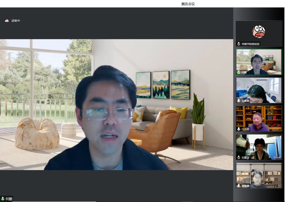The height and width of the screenshot is (202, 285).
Task: Click muted microphone icon on fifth thumbnail
Action: tap(239, 157)
